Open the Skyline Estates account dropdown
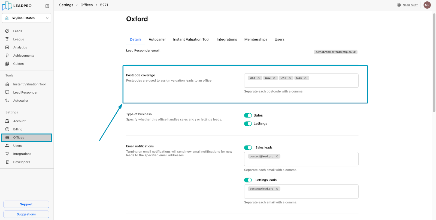 [26, 18]
